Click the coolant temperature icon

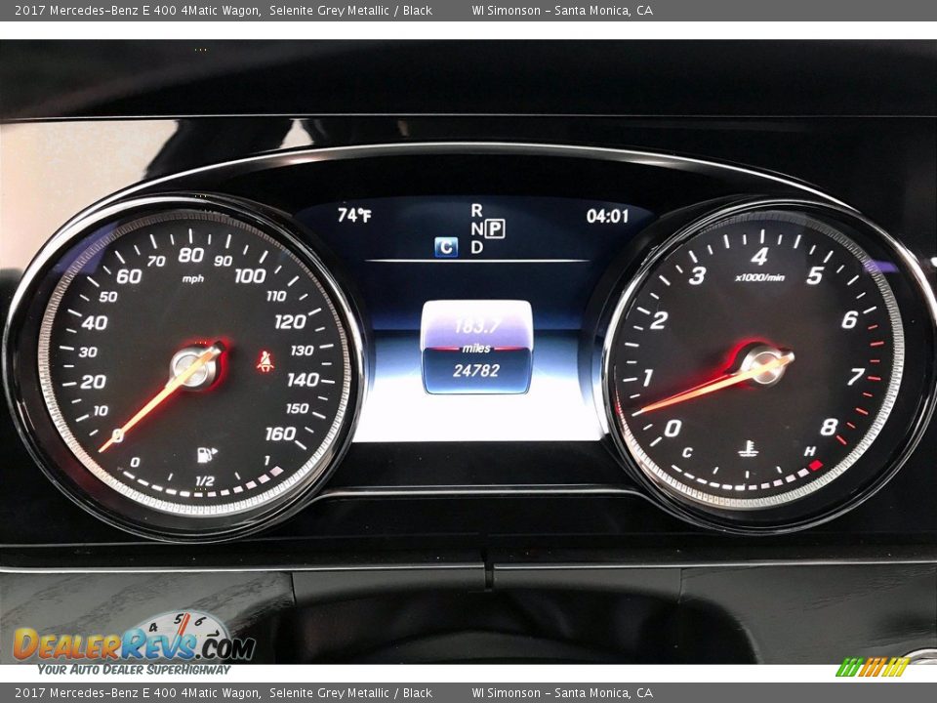coord(748,448)
